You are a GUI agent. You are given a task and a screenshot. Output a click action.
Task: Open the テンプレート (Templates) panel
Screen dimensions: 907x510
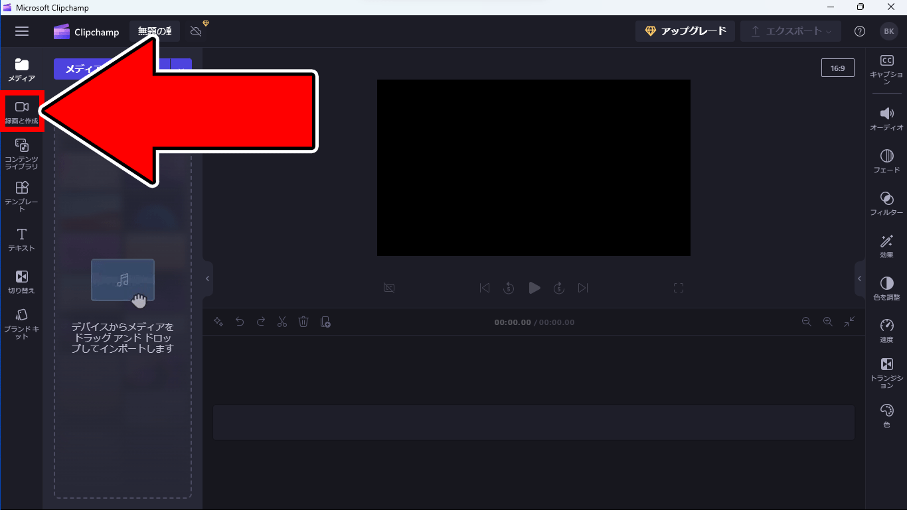pos(22,196)
